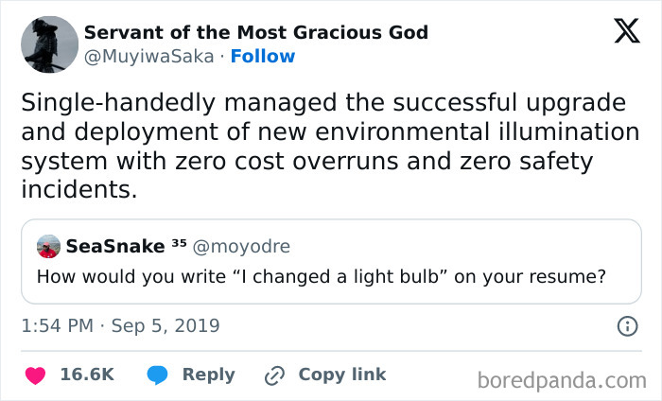Screen dimensions: 662x401
Task: Follow the @MuyiwaSaka account
Action: (x=262, y=56)
